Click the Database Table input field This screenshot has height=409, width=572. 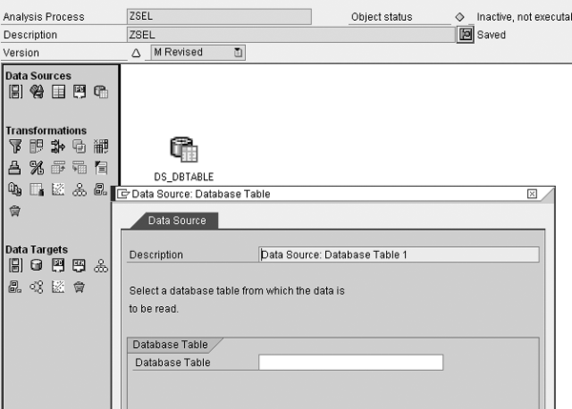coord(350,362)
